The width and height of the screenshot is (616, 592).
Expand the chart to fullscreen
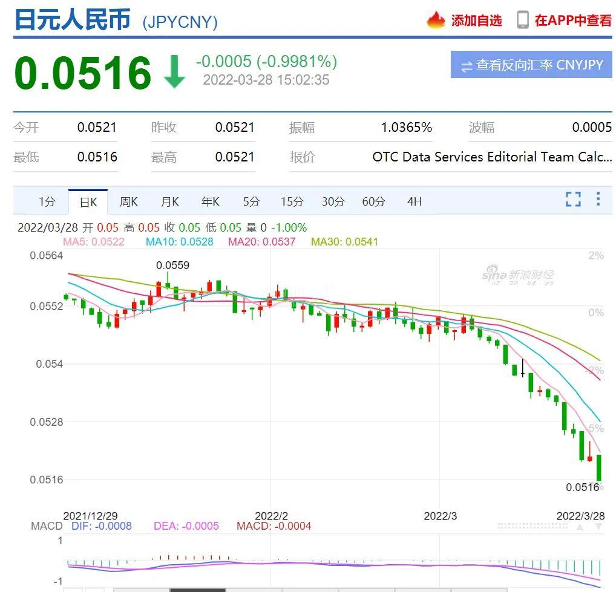coord(572,200)
